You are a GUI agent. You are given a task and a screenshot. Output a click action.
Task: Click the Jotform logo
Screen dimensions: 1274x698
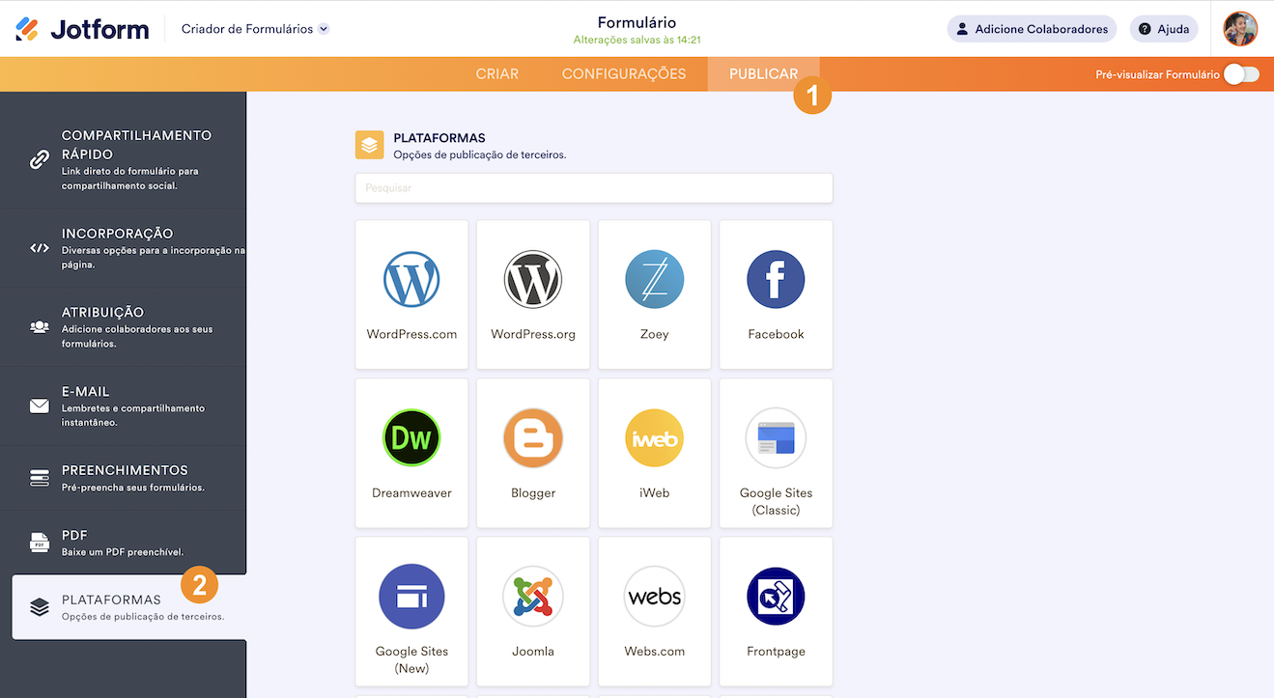[82, 29]
